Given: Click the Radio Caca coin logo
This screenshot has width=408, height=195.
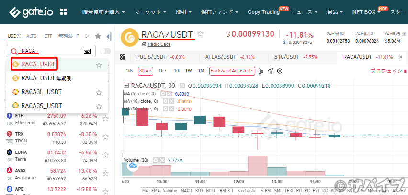Looking at the screenshot, I should pos(129,38).
